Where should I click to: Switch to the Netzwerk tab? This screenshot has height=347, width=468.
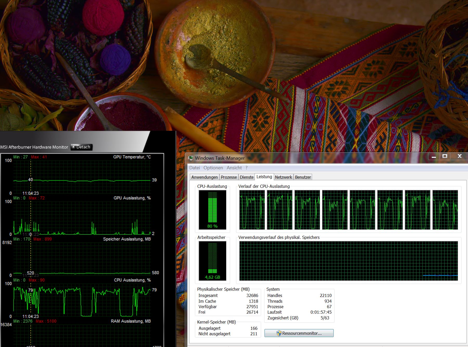click(x=283, y=177)
